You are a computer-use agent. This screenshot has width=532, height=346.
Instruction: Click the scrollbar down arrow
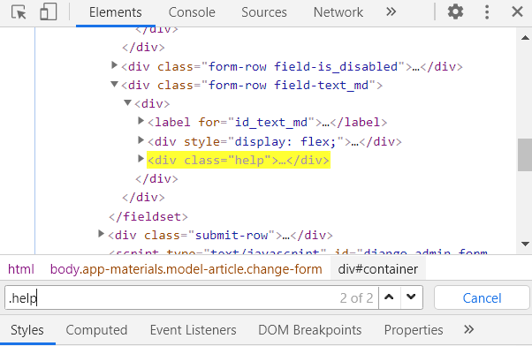point(525,244)
